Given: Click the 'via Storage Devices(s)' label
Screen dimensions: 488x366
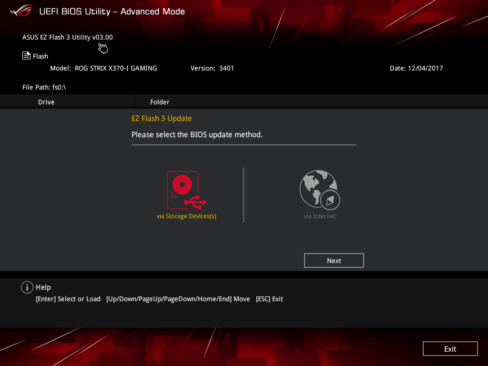Looking at the screenshot, I should point(186,216).
